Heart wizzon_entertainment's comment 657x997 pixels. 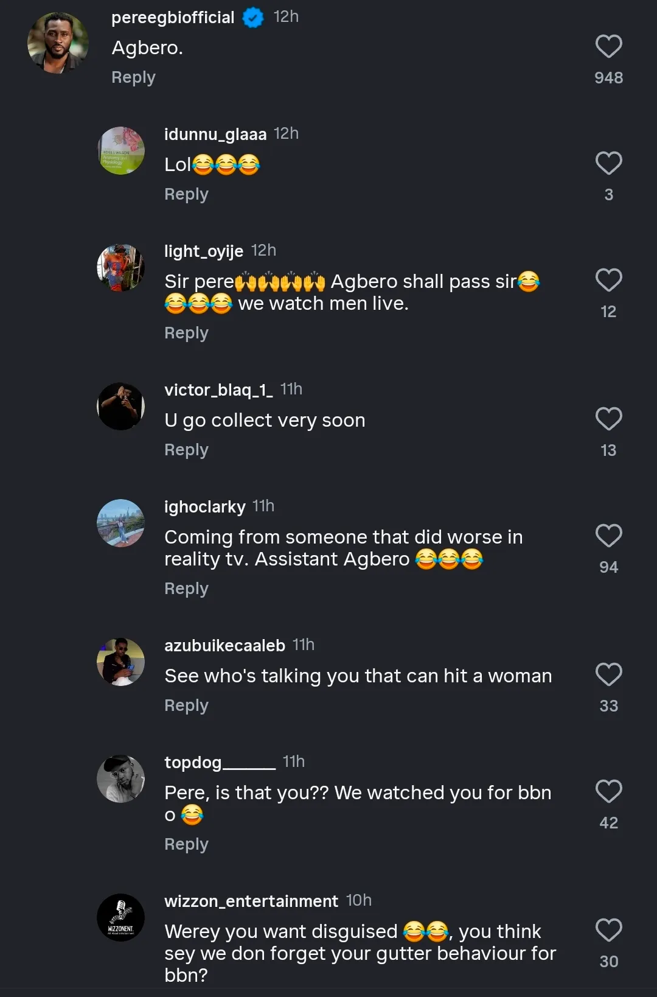click(x=608, y=931)
